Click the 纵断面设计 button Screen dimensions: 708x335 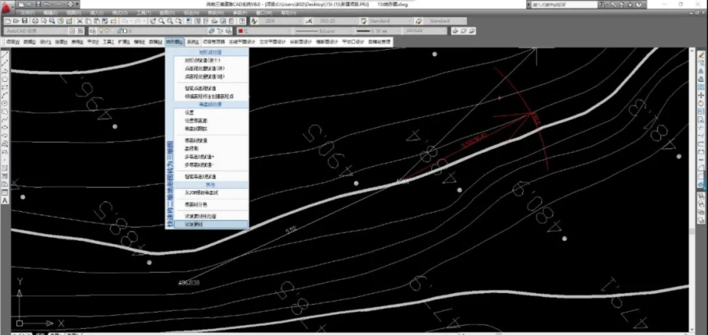point(301,41)
